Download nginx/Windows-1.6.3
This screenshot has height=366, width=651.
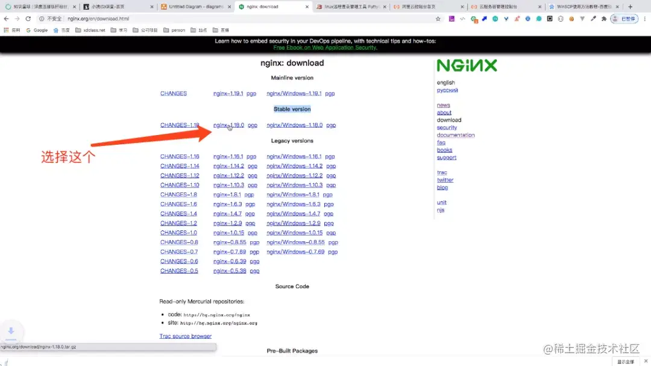294,204
